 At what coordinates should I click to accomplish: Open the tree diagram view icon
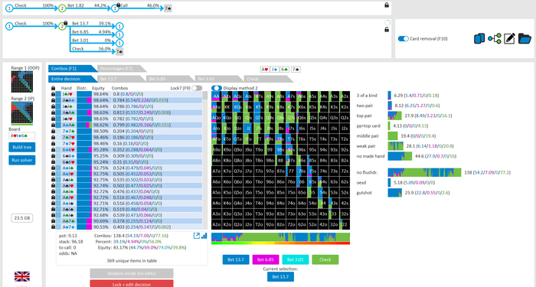click(495, 38)
